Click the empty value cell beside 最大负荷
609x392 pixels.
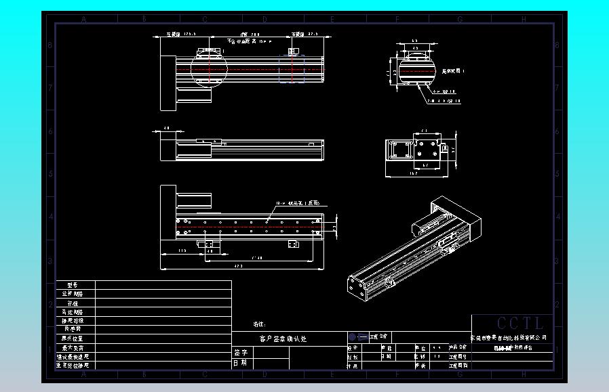tap(163, 348)
